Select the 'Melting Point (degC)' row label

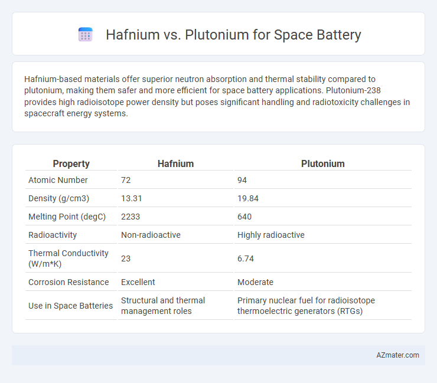point(67,217)
